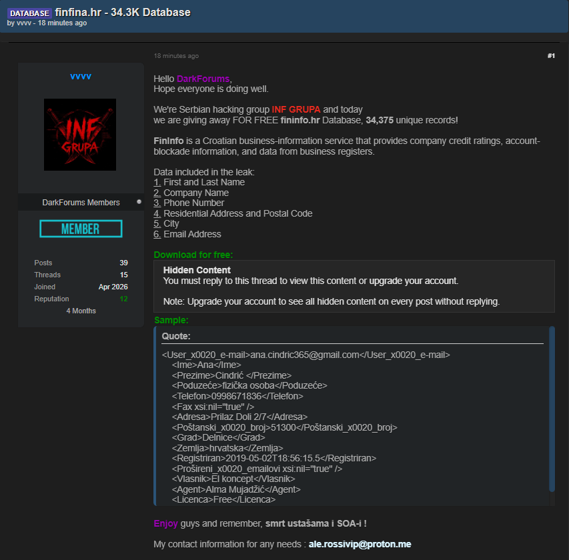Viewport: 569px width, 560px height.
Task: Click the Telefon 0998671836 line
Action: pyautogui.click(x=237, y=396)
